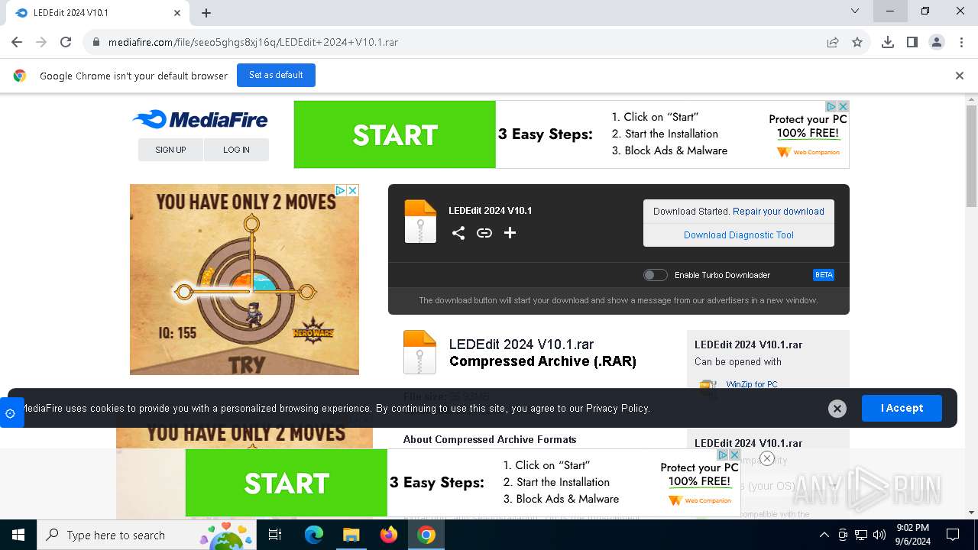Close the top banner ad

(x=843, y=106)
